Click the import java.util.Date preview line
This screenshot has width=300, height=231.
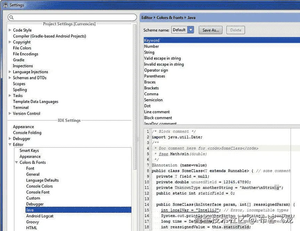(177, 137)
